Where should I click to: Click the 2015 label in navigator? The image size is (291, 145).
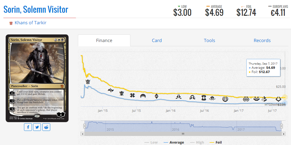[110, 129]
